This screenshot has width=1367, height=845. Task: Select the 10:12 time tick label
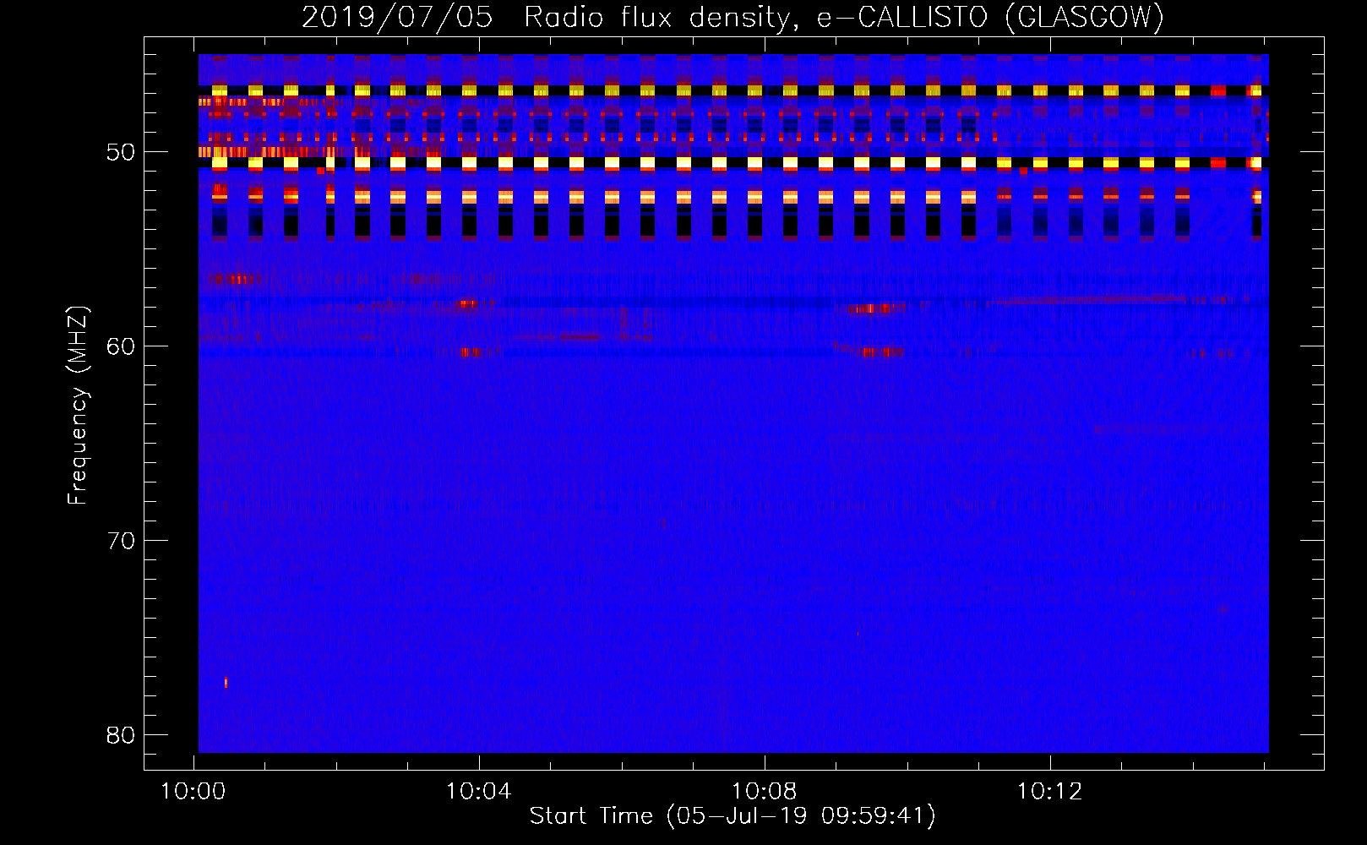[1050, 792]
